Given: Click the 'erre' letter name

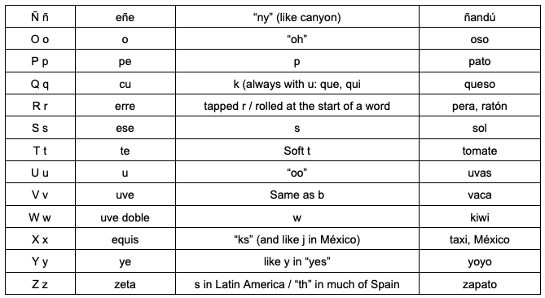Looking at the screenshot, I should pos(125,106).
